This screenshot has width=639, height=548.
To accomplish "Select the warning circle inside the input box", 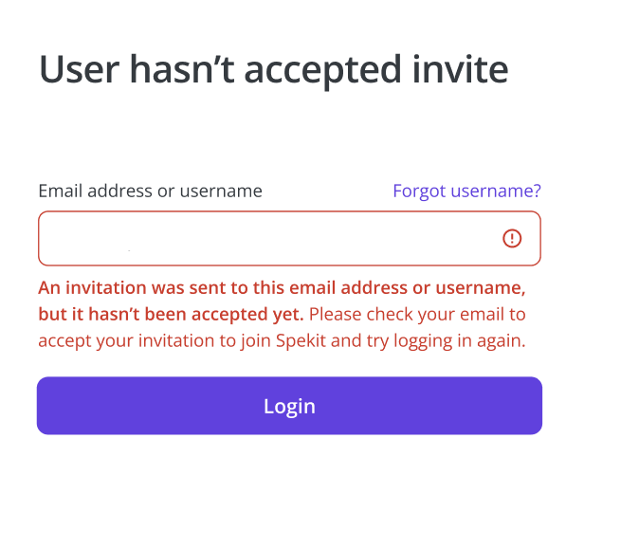I will pyautogui.click(x=511, y=238).
